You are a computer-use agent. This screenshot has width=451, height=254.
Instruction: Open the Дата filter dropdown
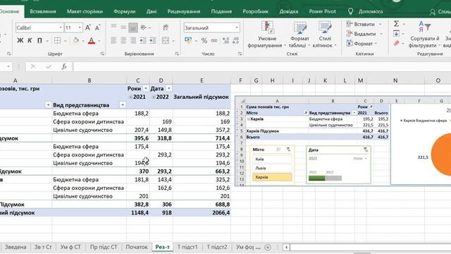169,88
